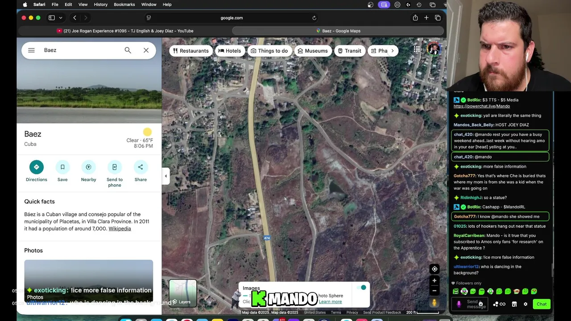Open the Safari menu

coord(39,4)
